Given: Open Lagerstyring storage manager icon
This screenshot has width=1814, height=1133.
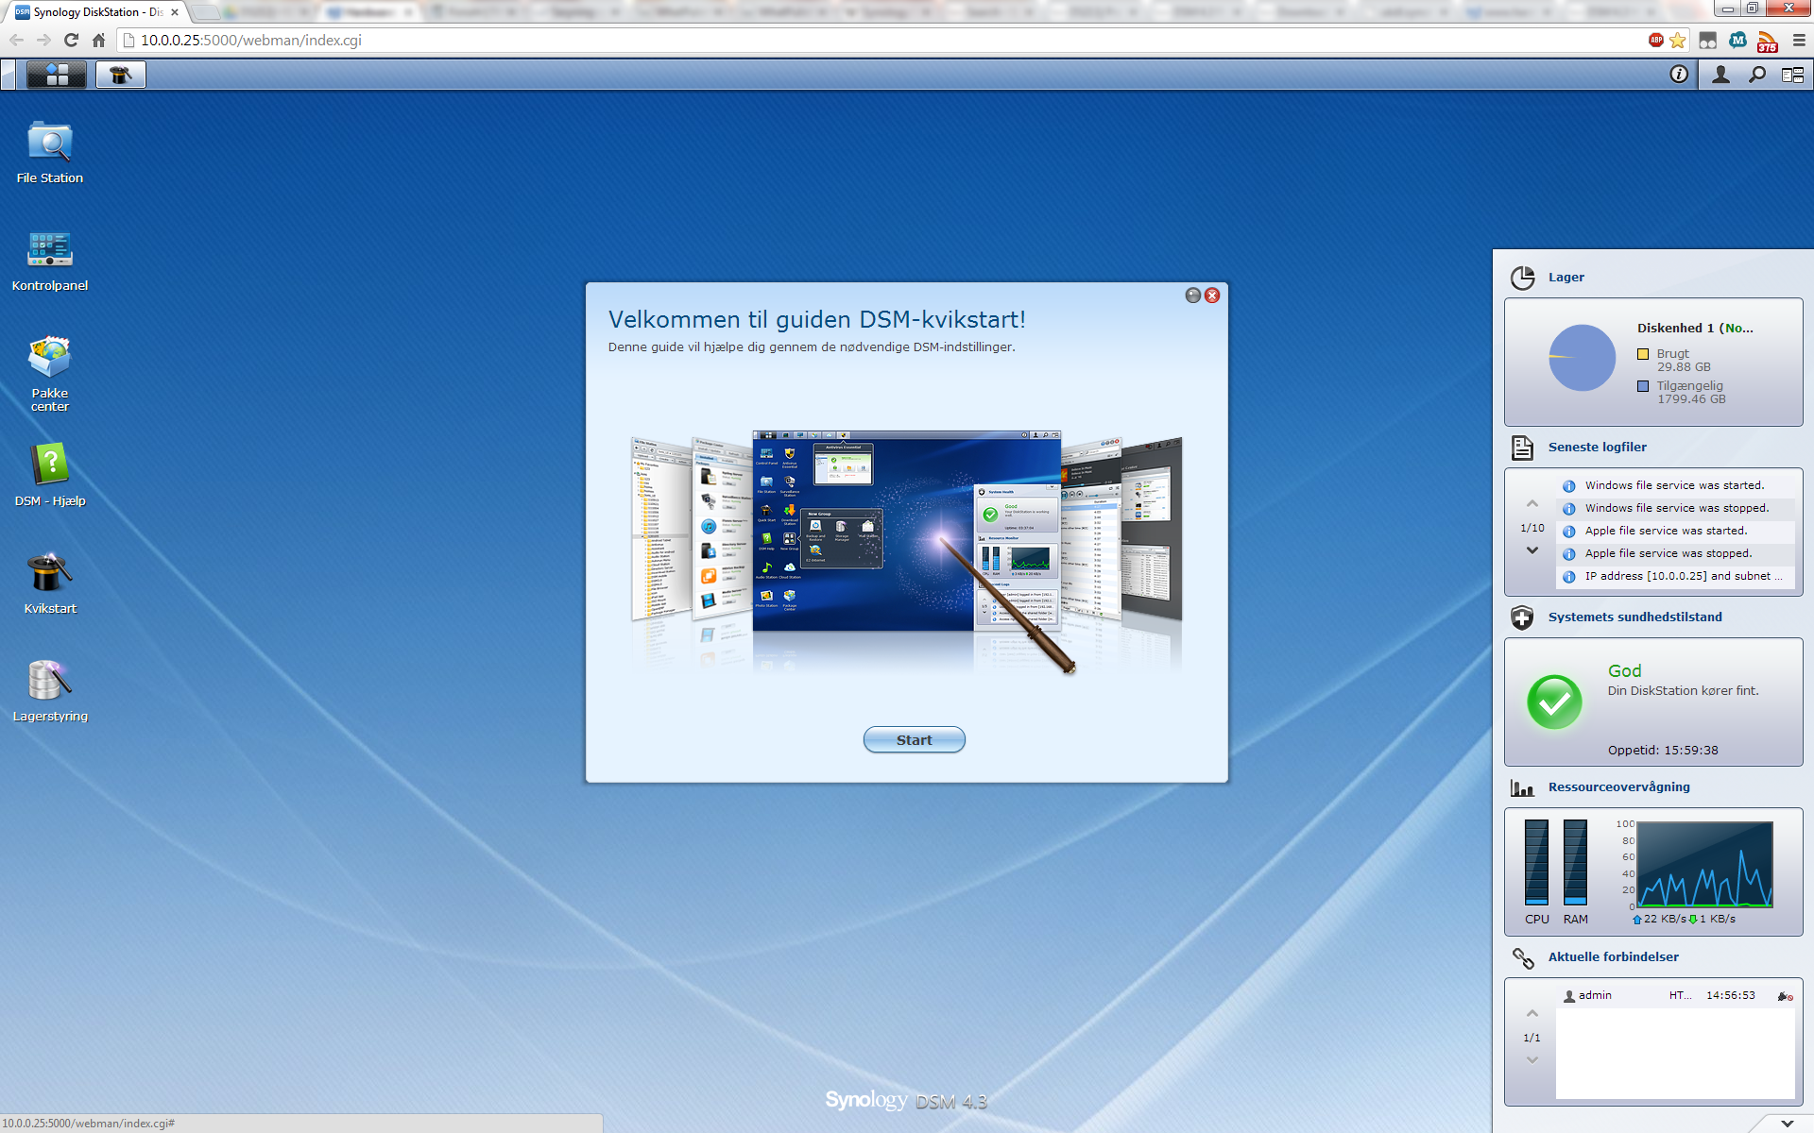Looking at the screenshot, I should pyautogui.click(x=50, y=691).
